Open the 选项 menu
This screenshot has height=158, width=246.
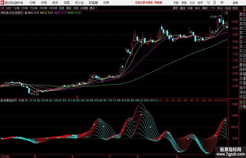point(200,3)
